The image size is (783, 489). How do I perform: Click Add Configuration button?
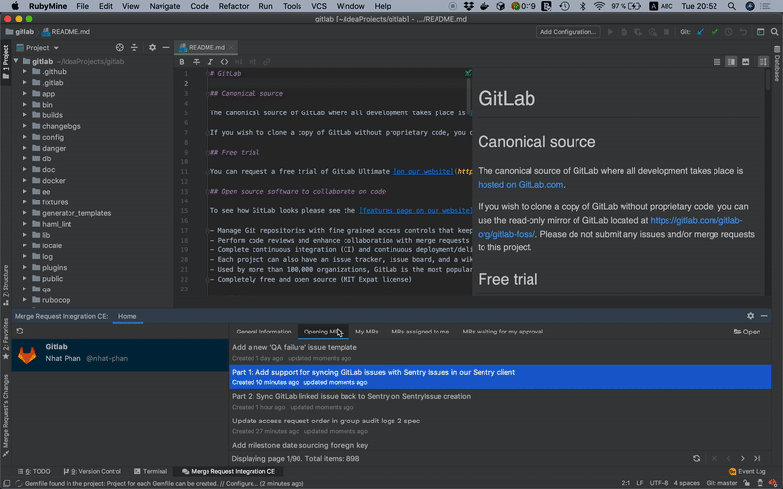pos(569,32)
